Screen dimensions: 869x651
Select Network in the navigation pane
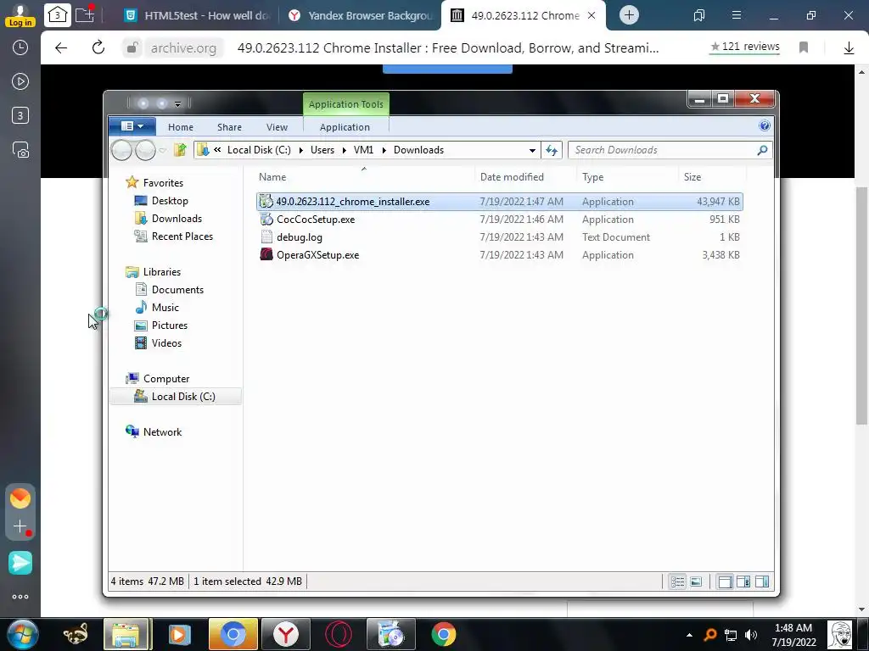coord(162,431)
